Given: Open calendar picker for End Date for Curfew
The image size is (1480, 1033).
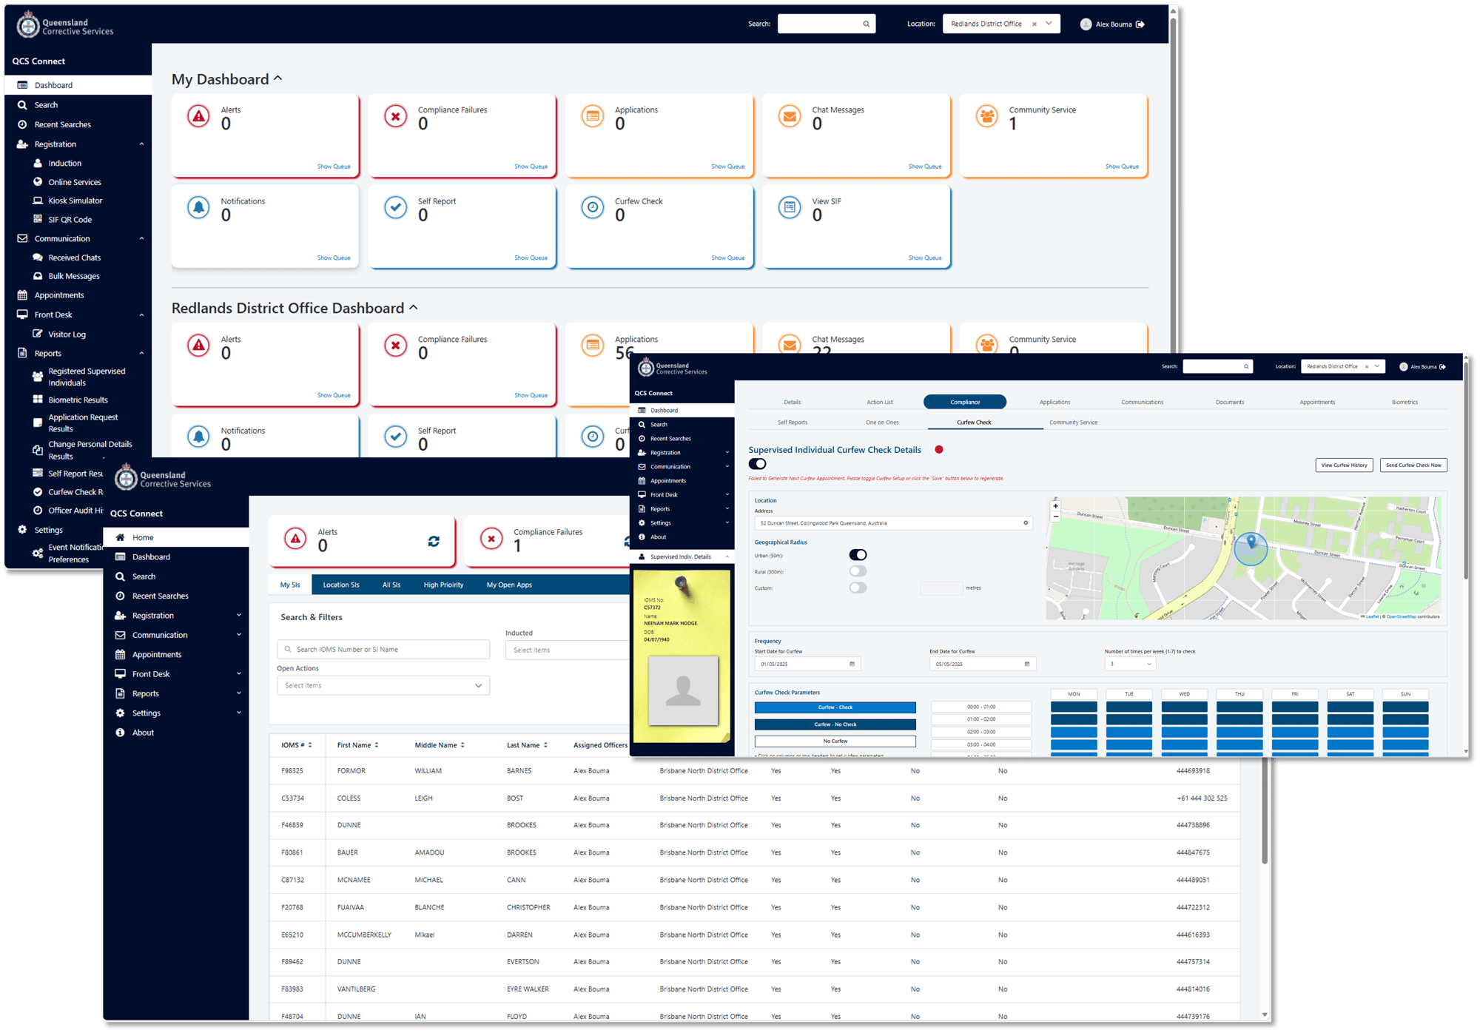Looking at the screenshot, I should pos(1026,664).
